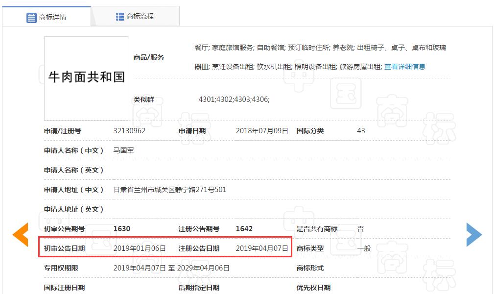Image resolution: width=494 pixels, height=294 pixels.
Task: Go to previous trademark with orange left arrow
Action: point(21,234)
